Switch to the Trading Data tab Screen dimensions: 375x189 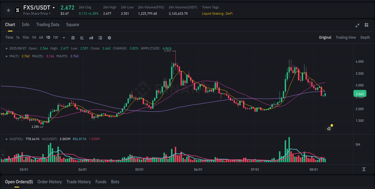(x=48, y=25)
